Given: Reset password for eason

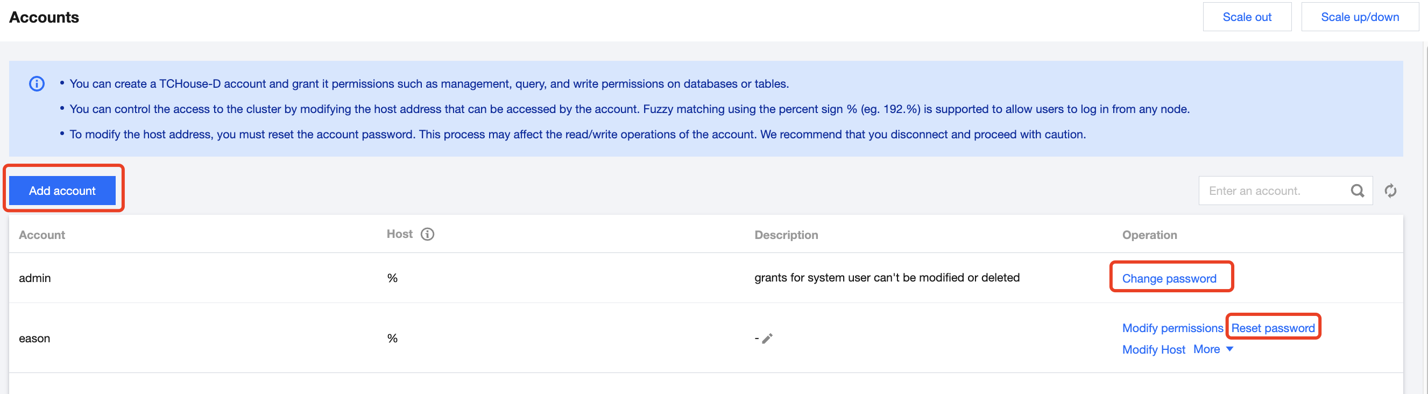Looking at the screenshot, I should [x=1273, y=328].
